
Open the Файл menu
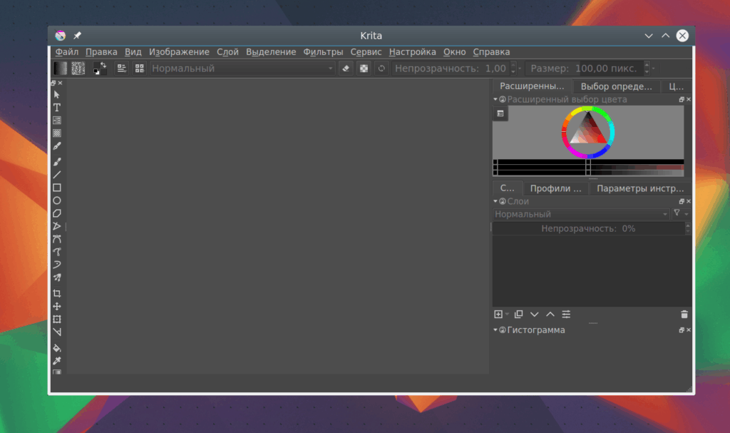(66, 52)
